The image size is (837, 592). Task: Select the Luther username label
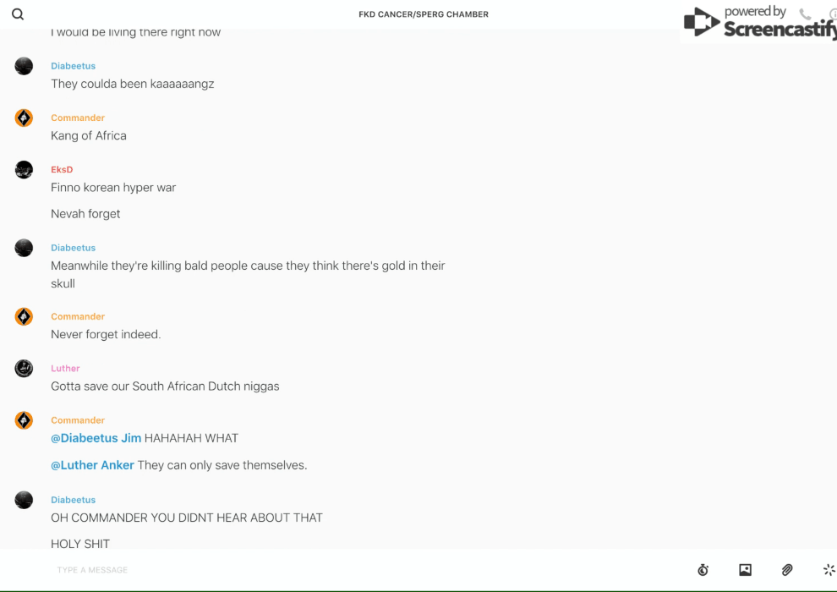click(x=65, y=369)
